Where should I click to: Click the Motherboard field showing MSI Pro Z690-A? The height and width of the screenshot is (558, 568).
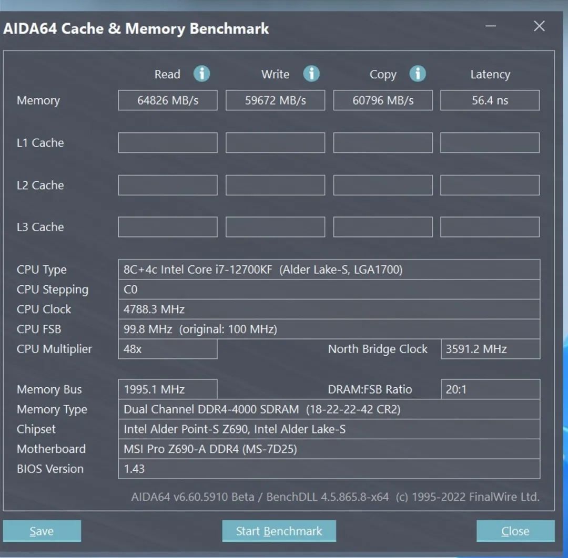click(330, 449)
